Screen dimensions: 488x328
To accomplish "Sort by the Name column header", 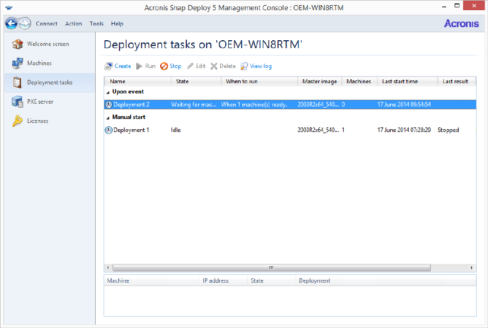I will click(138, 82).
